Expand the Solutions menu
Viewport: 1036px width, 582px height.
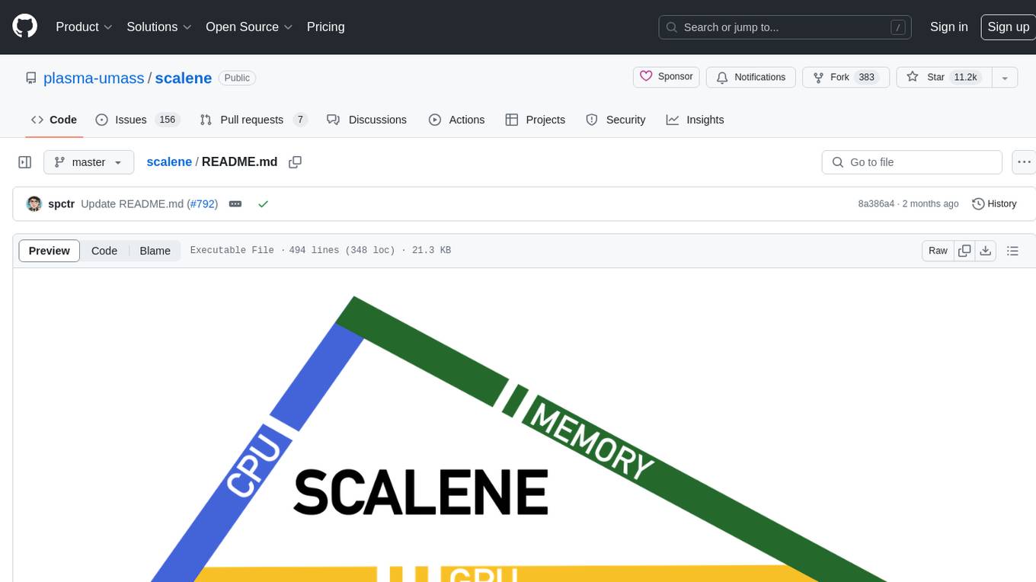(158, 27)
